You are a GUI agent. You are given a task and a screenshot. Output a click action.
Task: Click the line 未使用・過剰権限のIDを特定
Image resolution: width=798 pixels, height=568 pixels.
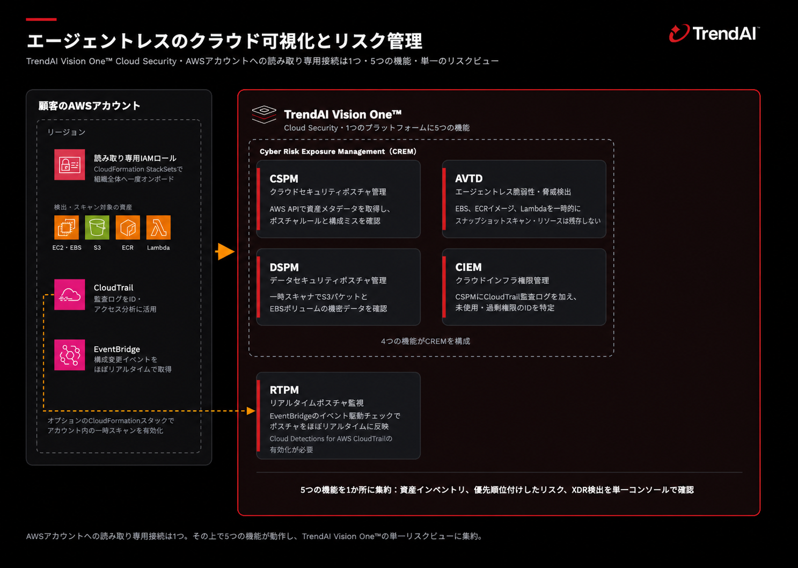(x=505, y=308)
